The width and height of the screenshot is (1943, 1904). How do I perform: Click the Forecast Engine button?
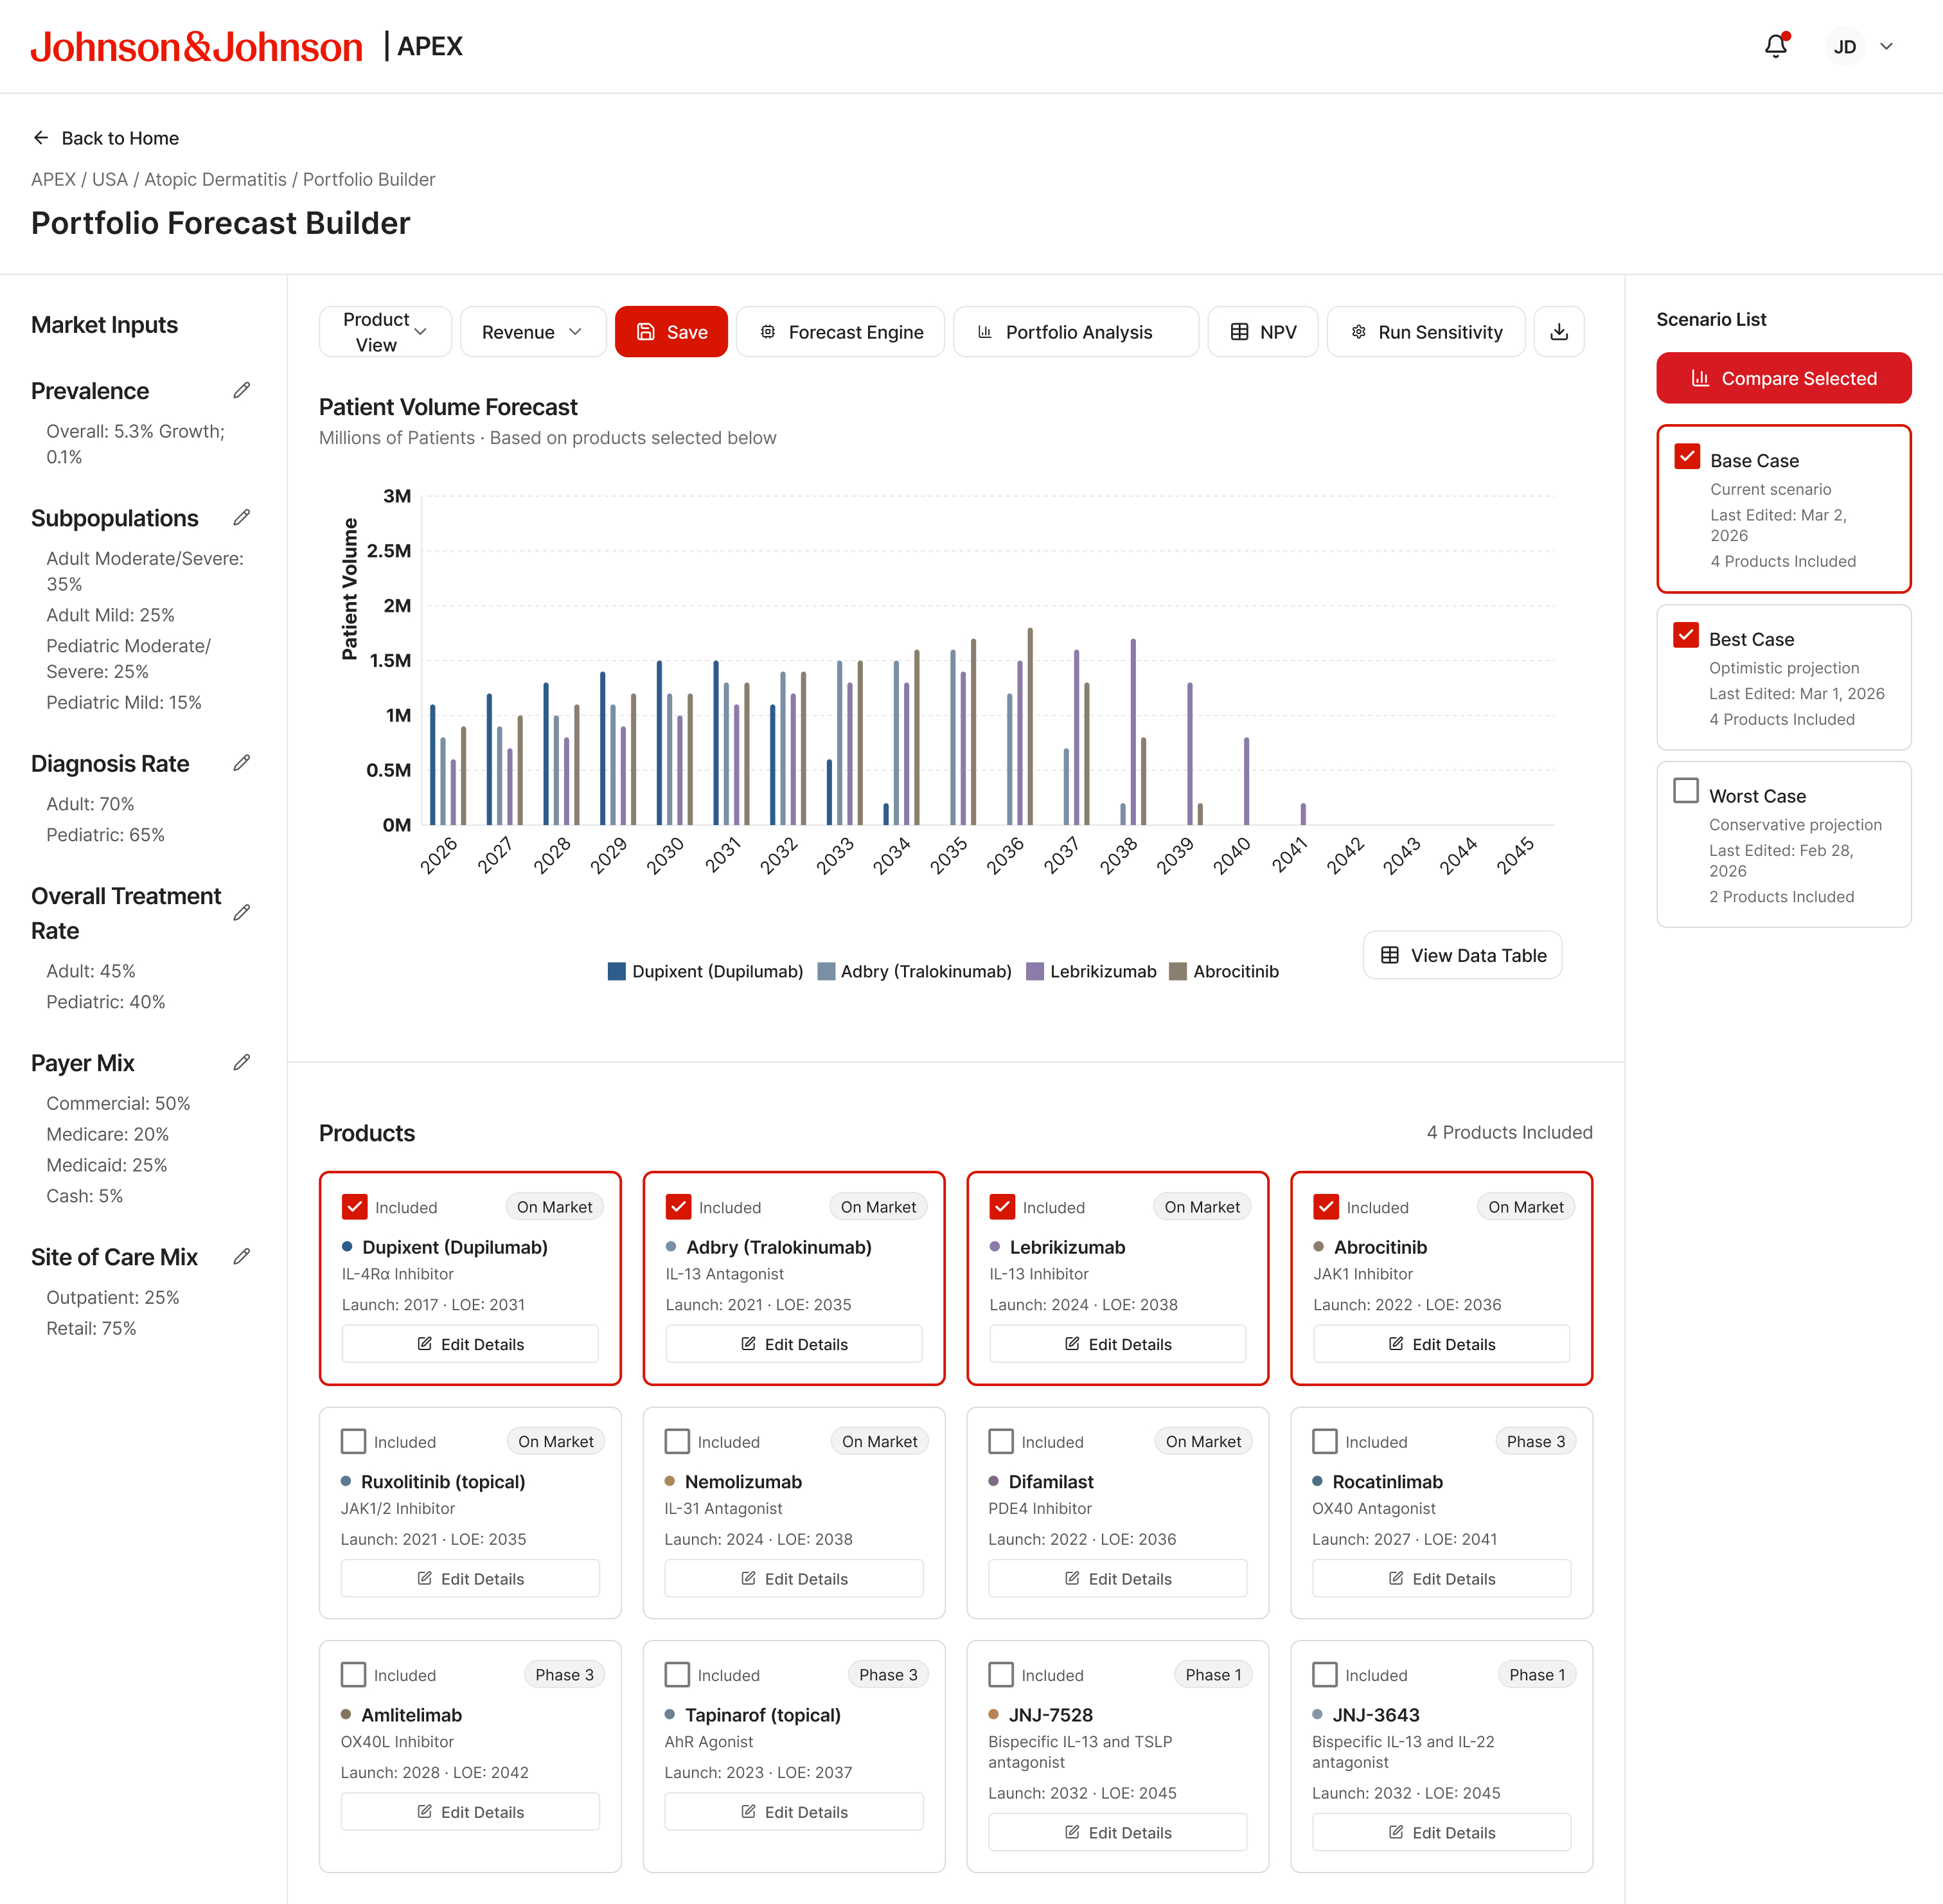tap(840, 332)
